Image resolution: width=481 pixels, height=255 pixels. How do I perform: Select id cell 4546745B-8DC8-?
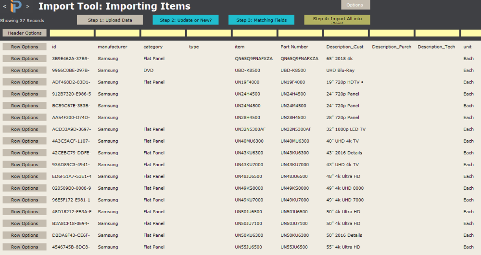[x=71, y=247]
